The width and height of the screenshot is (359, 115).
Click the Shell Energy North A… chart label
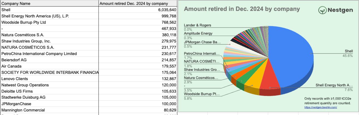(334, 87)
